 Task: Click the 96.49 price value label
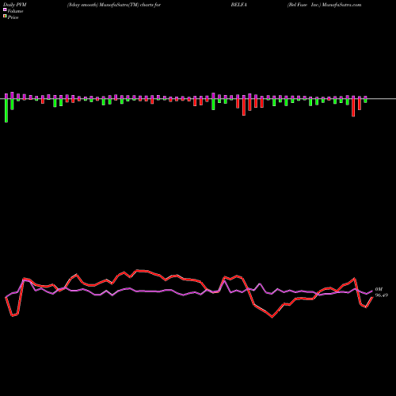pyautogui.click(x=382, y=295)
